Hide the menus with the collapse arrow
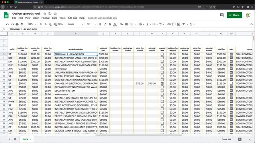The image size is (255, 143). tap(251, 24)
